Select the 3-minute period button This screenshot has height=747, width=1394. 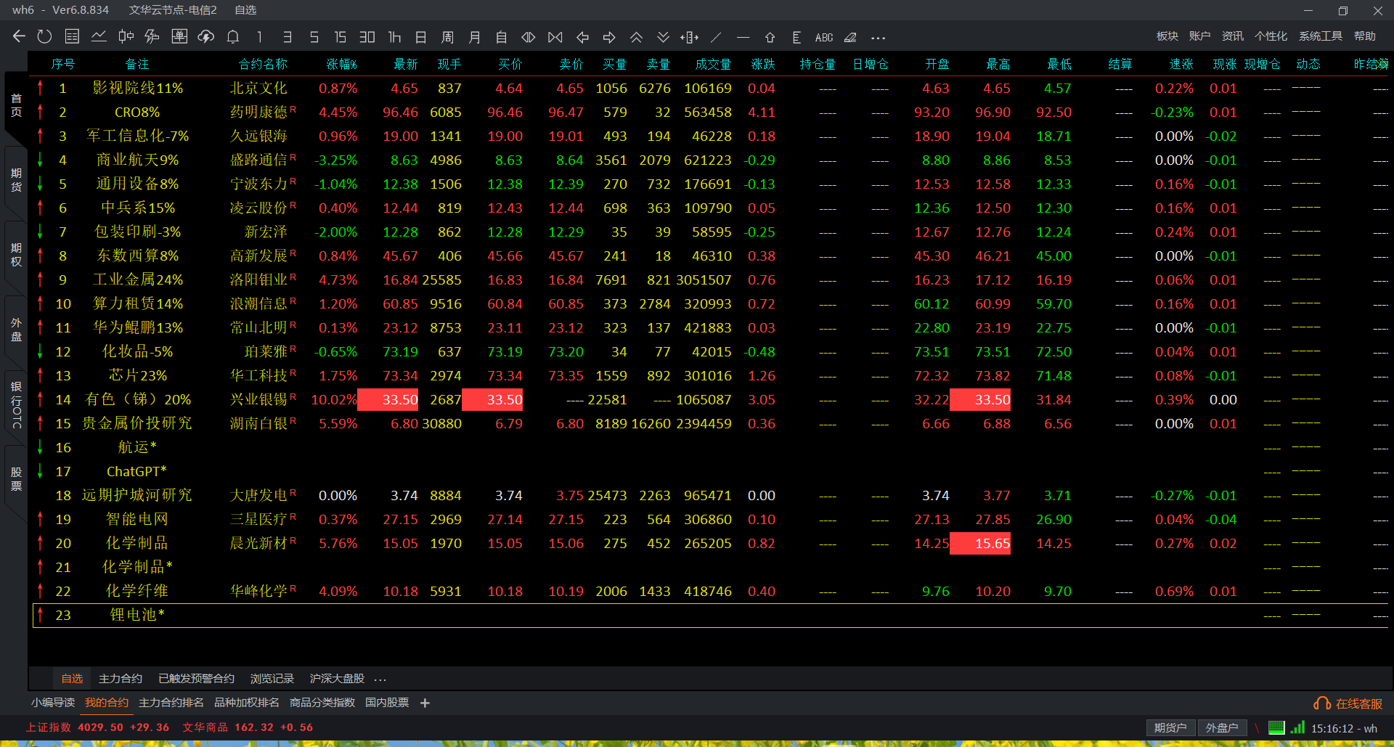287,37
